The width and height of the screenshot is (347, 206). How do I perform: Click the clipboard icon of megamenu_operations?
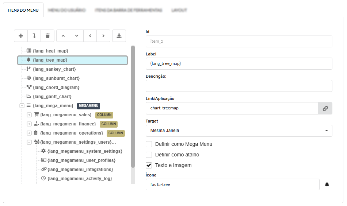pyautogui.click(x=36, y=133)
